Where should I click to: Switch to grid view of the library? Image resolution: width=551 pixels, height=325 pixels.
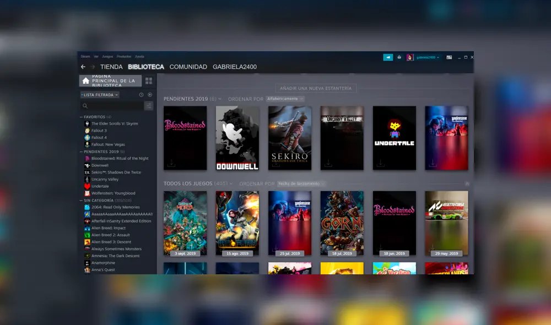coord(149,80)
